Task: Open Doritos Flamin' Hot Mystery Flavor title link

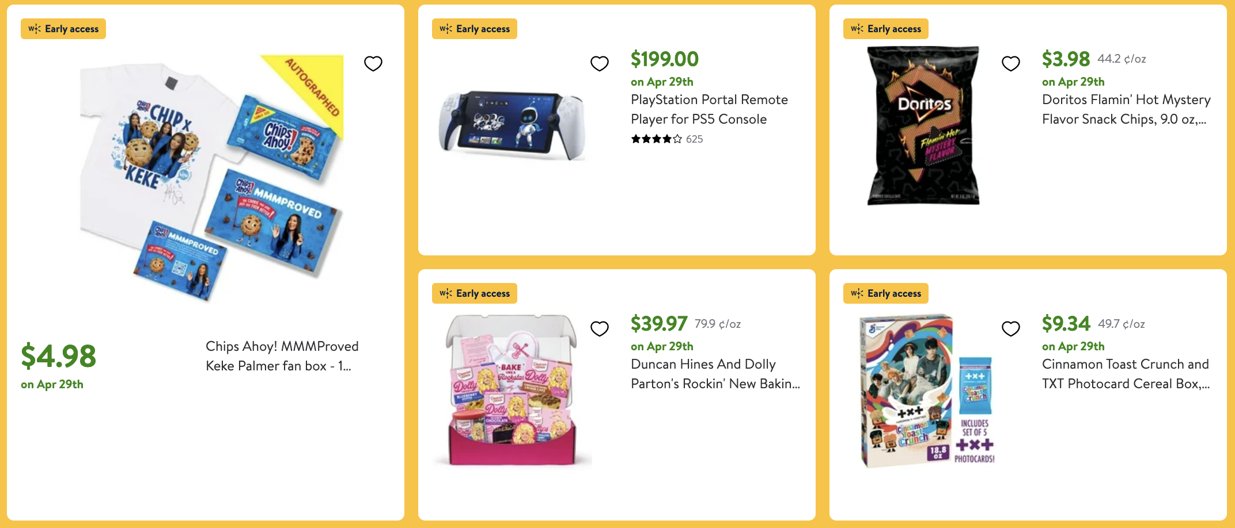Action: [1126, 109]
